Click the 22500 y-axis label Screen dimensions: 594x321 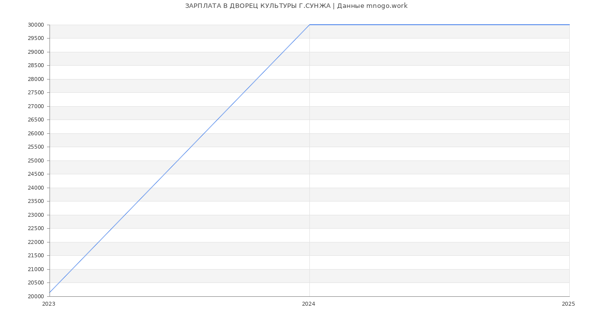click(x=36, y=229)
